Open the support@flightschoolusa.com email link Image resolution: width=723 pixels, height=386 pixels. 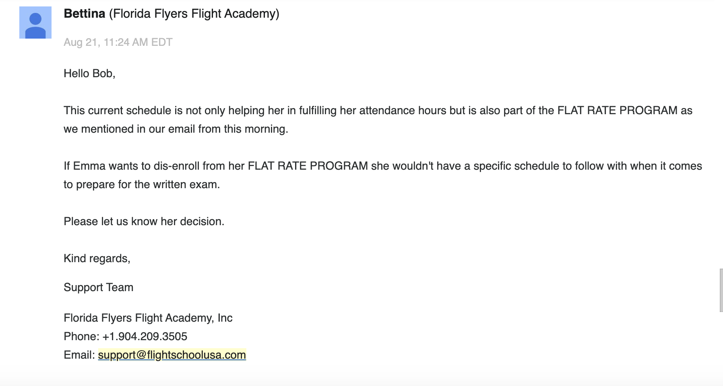pos(172,355)
